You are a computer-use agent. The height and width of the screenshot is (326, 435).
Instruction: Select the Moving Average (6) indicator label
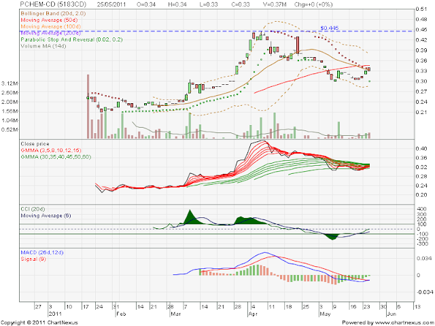46,215
